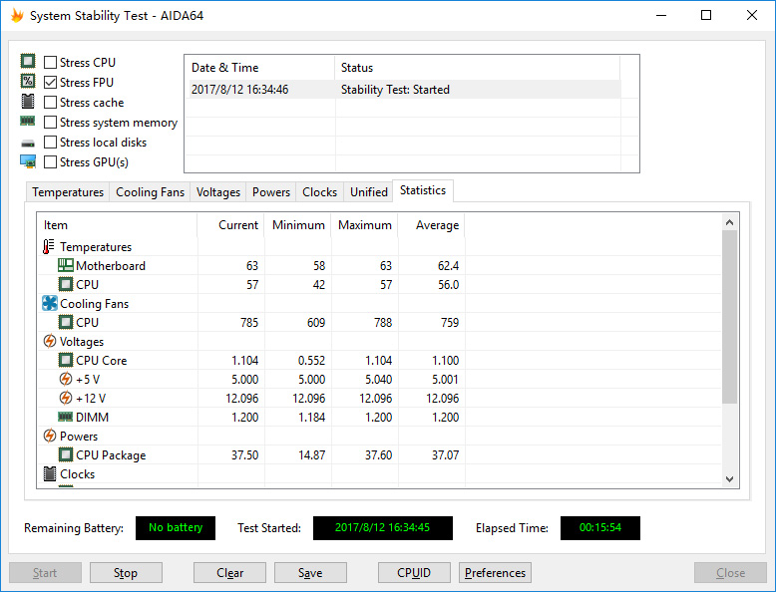Open the Powers tab
This screenshot has height=592, width=776.
pos(271,192)
